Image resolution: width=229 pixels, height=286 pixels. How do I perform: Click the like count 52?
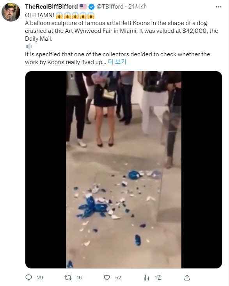point(118,278)
